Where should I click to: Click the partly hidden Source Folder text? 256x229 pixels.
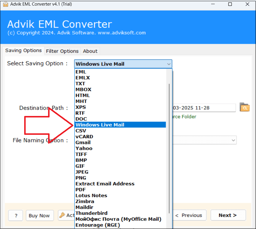pyautogui.click(x=184, y=117)
